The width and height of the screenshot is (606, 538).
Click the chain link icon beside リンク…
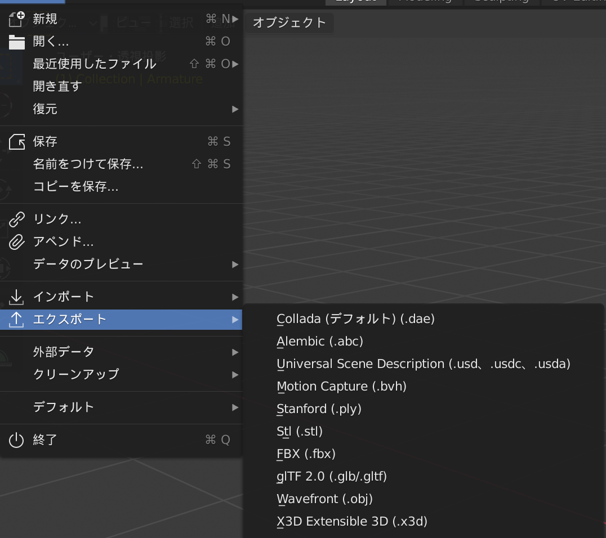point(17,219)
